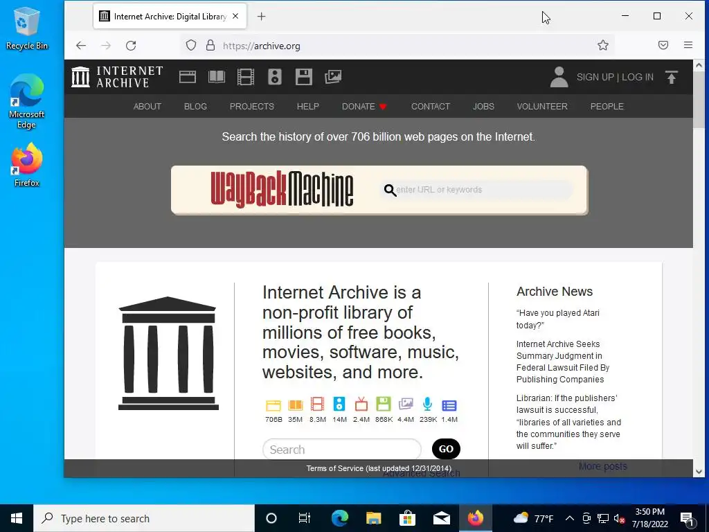Open Mail app from the taskbar
709x532 pixels.
[441, 518]
